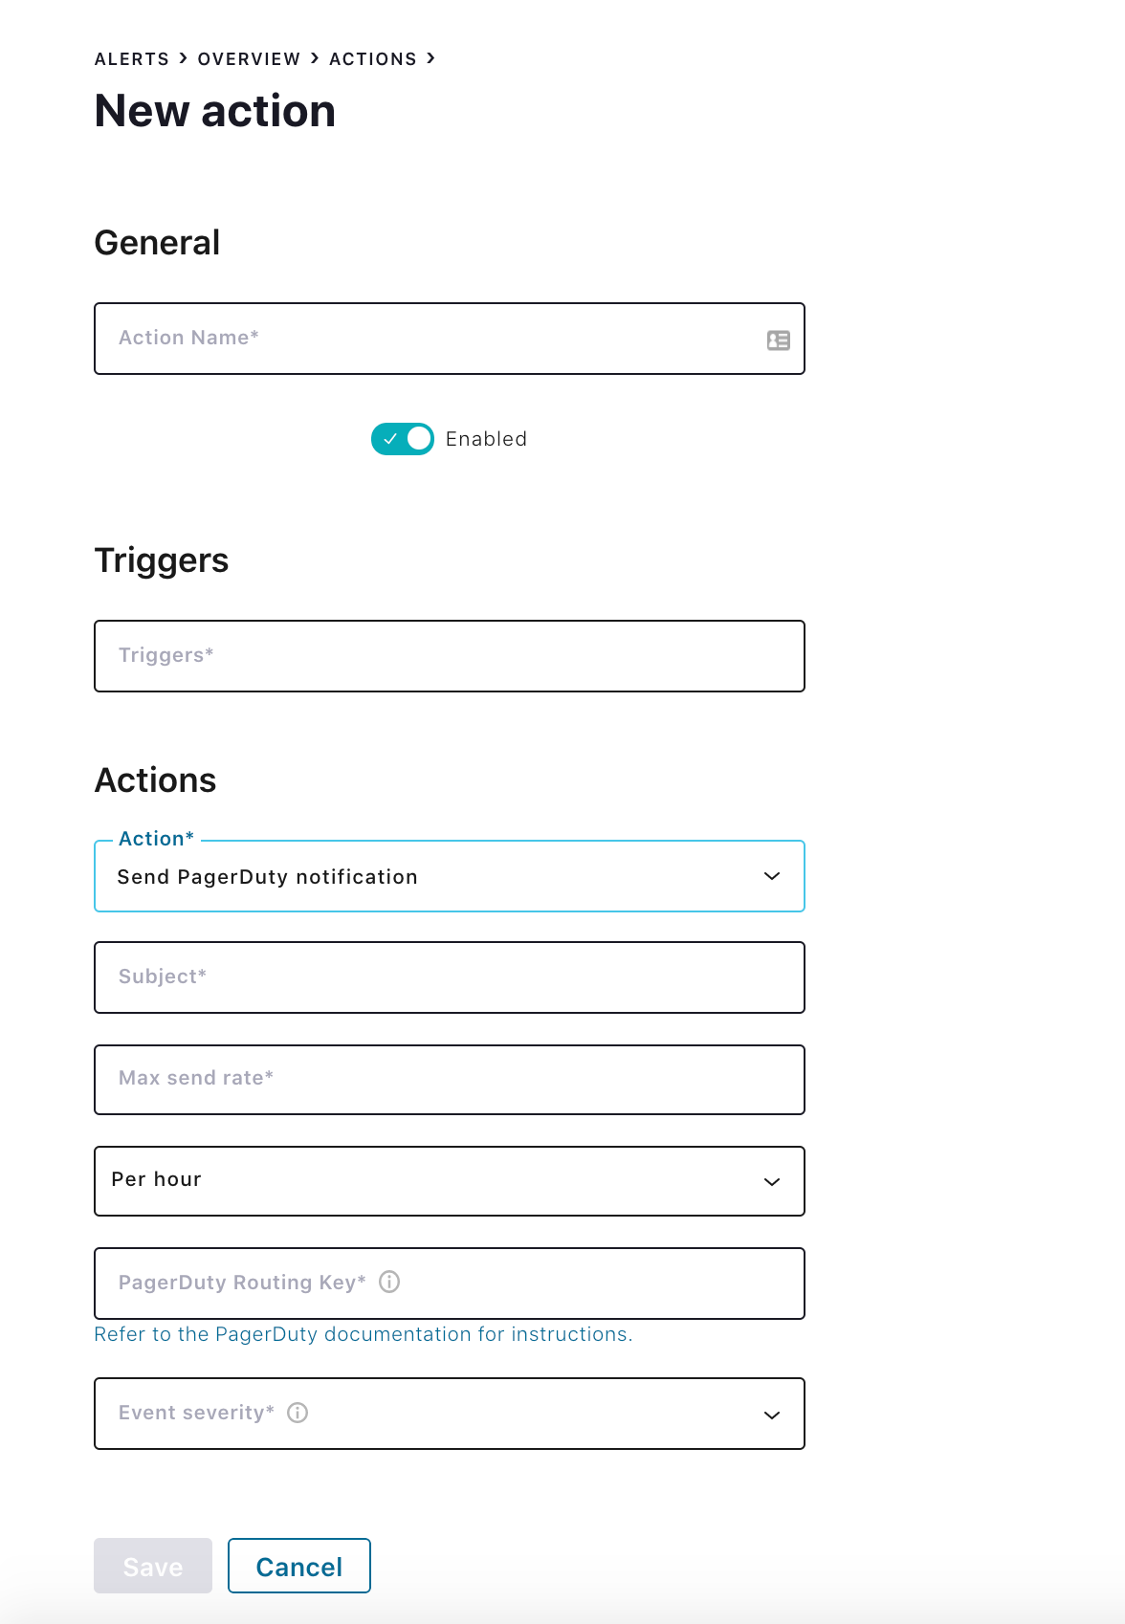Cancel the new action form
This screenshot has height=1624, width=1125.
[298, 1566]
